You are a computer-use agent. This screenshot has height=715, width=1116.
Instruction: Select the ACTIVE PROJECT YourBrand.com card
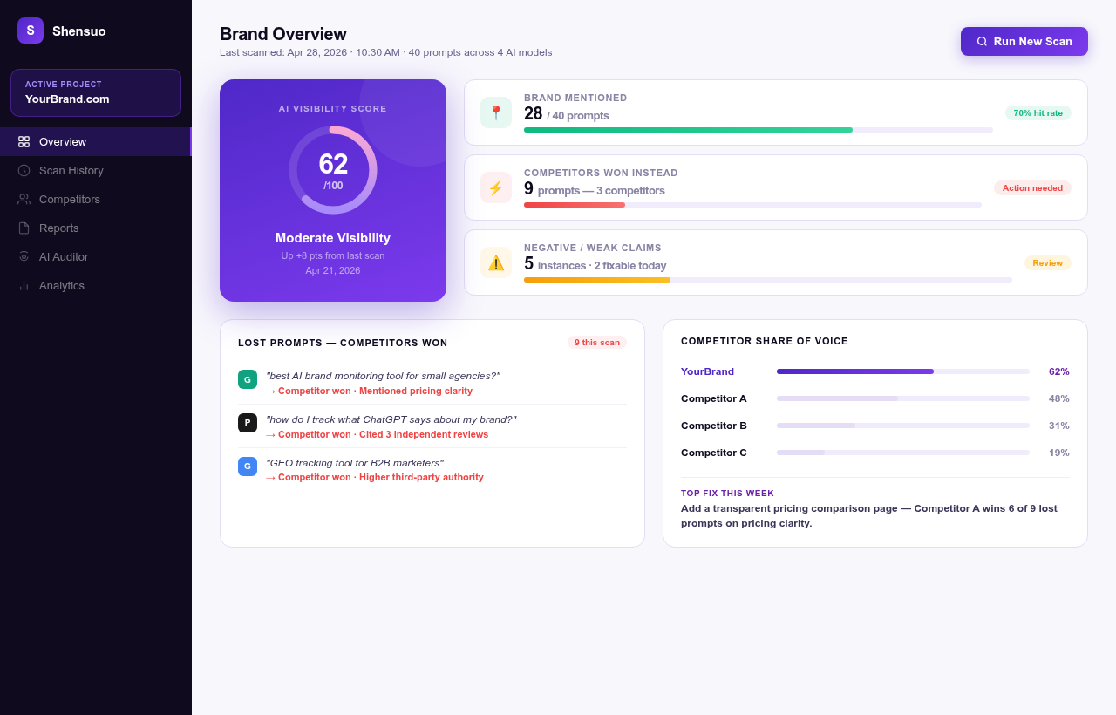[x=95, y=92]
